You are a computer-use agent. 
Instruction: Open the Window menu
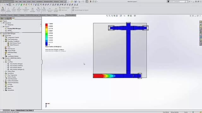(x=56, y=2)
